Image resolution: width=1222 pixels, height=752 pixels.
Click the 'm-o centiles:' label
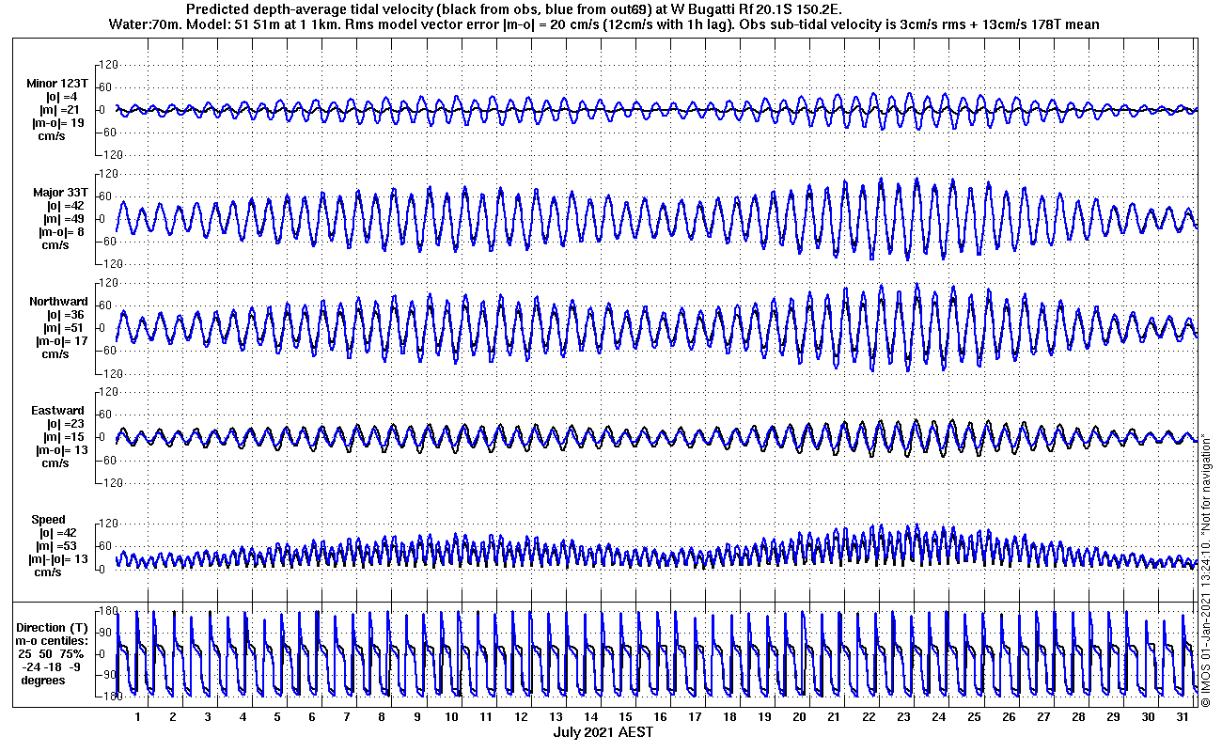click(x=53, y=640)
